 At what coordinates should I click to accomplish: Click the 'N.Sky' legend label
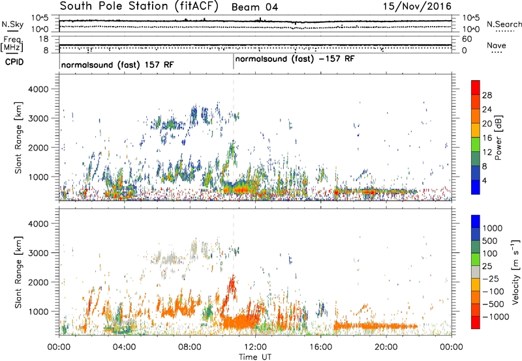click(x=12, y=24)
